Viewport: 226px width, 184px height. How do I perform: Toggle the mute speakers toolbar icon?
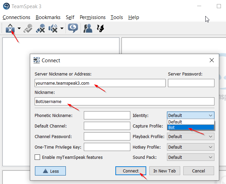tap(53, 28)
